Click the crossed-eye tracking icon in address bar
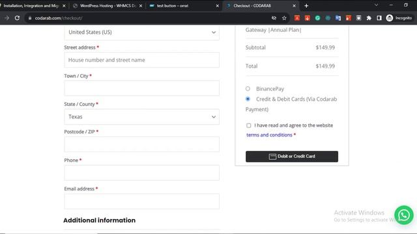Image resolution: width=417 pixels, height=234 pixels. pyautogui.click(x=274, y=18)
